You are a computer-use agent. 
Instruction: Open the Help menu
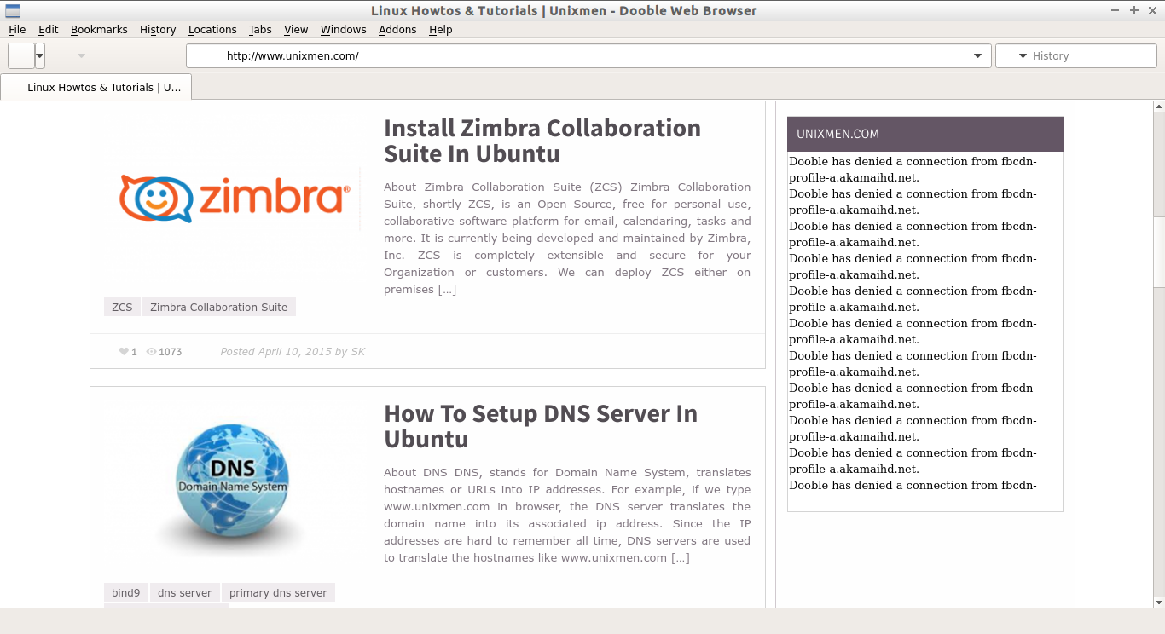[441, 29]
